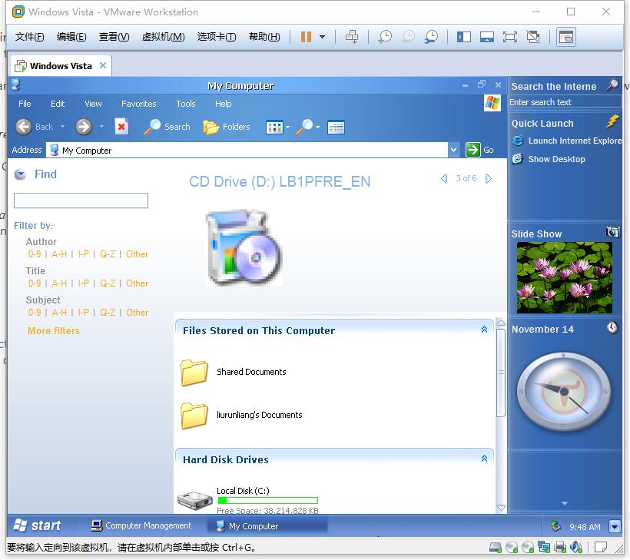Collapse Files Stored on This Computer section
The height and width of the screenshot is (560, 630).
click(x=484, y=330)
